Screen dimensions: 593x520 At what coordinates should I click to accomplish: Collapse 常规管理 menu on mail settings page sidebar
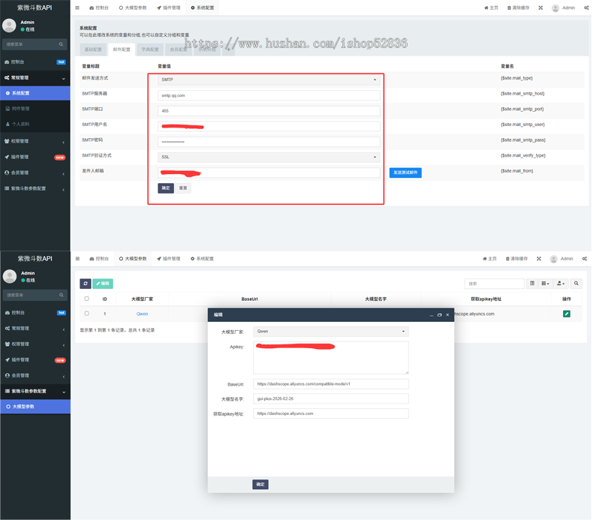[35, 78]
